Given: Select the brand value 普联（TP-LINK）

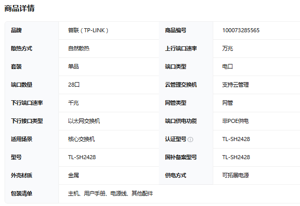Looking at the screenshot, I should tap(88, 30).
